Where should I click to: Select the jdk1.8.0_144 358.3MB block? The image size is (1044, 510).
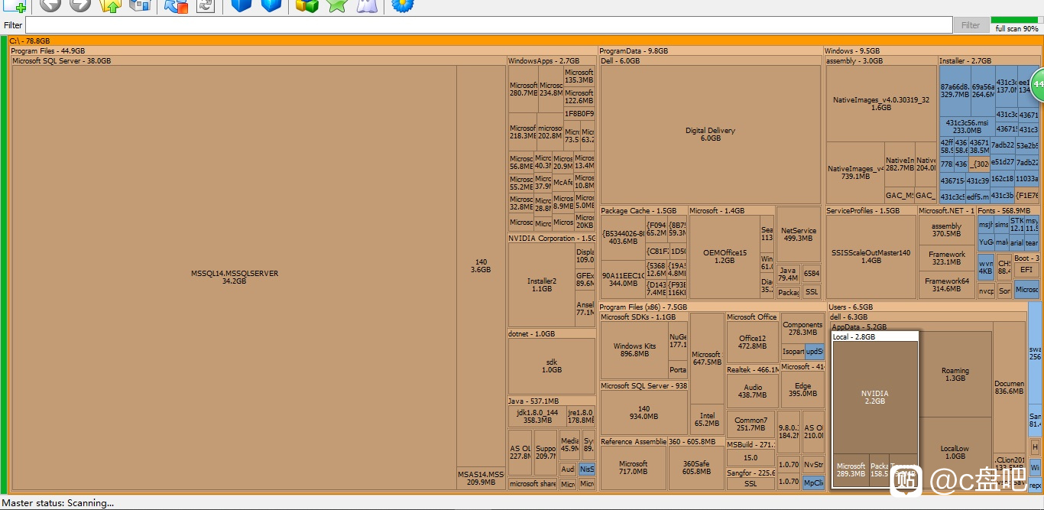(537, 416)
